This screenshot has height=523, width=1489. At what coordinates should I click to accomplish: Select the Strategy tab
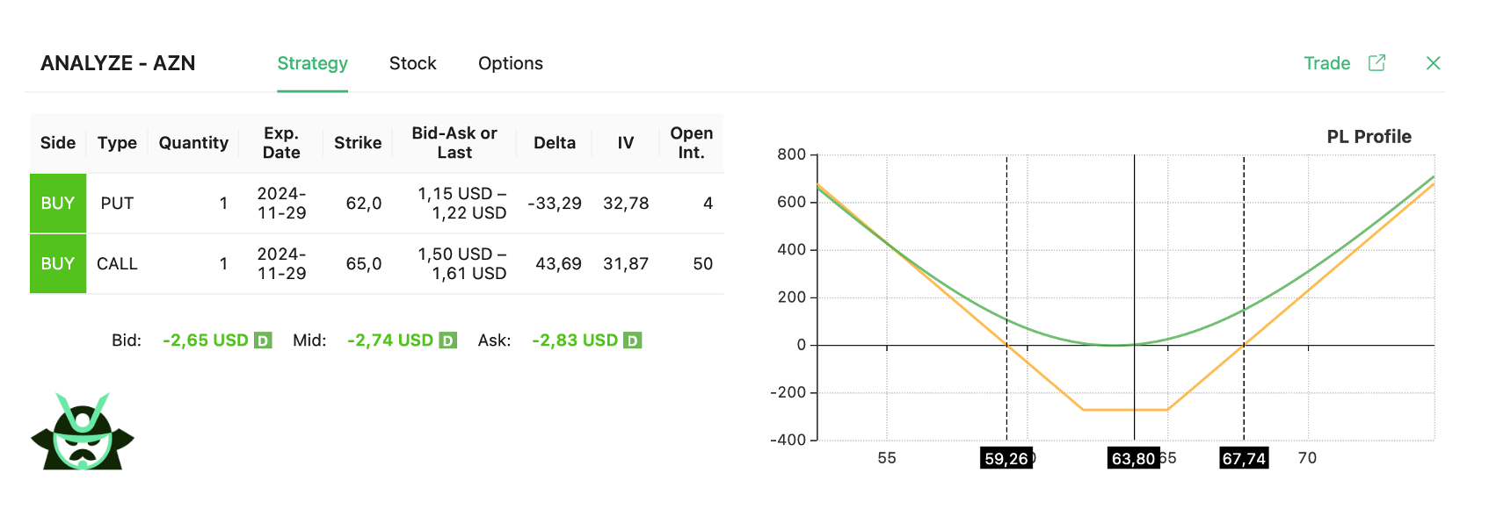313,63
